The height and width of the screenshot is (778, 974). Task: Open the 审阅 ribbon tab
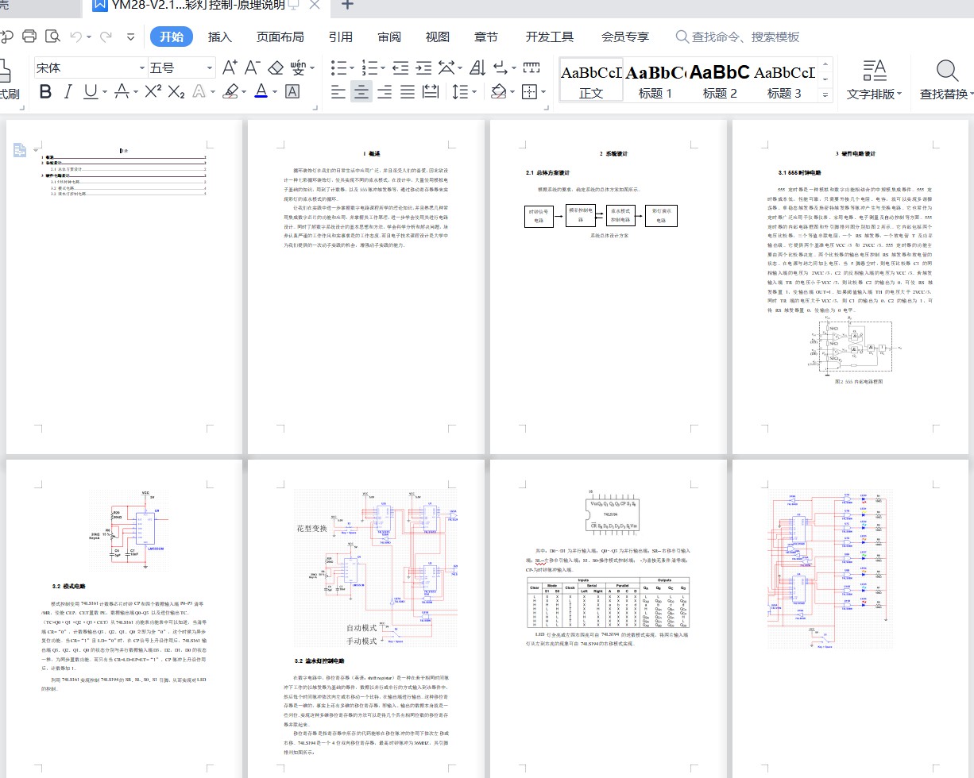point(389,37)
